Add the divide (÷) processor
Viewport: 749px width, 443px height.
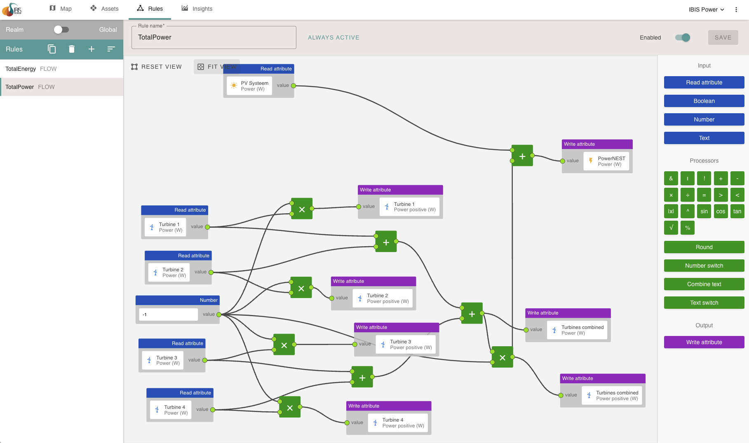tap(688, 195)
